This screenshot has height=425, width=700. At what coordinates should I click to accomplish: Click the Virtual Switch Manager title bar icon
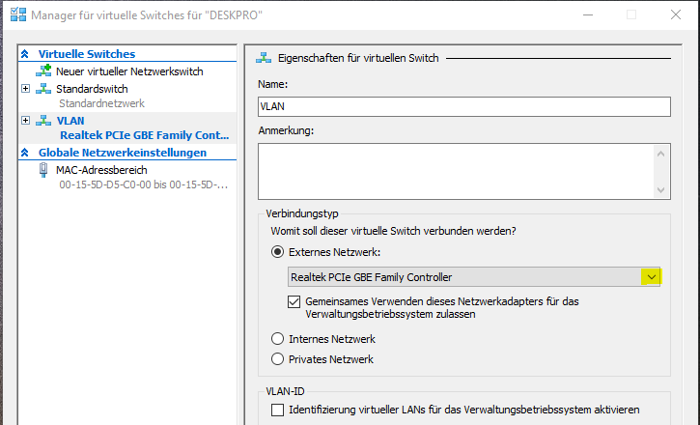(18, 14)
